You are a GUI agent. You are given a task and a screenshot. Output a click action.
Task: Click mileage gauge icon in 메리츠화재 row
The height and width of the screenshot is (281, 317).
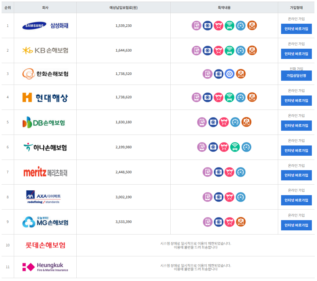(241, 172)
